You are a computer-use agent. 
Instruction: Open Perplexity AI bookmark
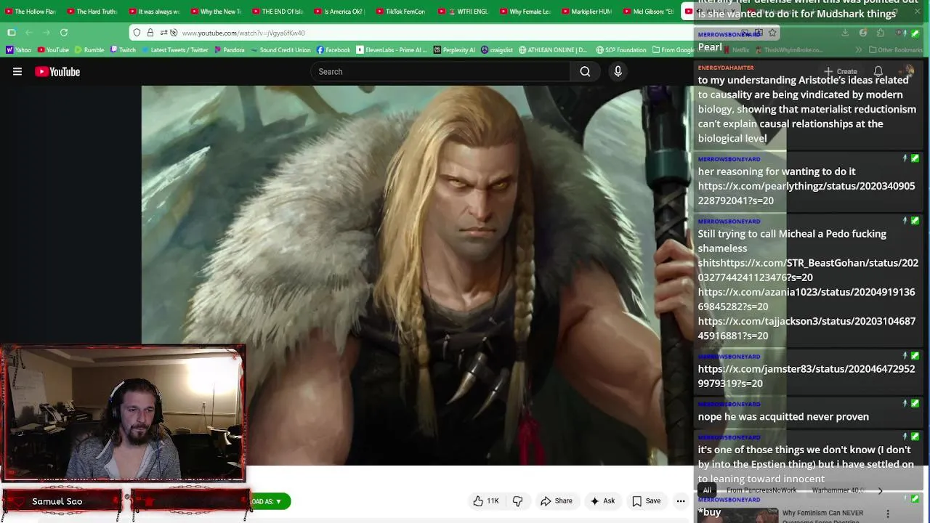click(454, 50)
